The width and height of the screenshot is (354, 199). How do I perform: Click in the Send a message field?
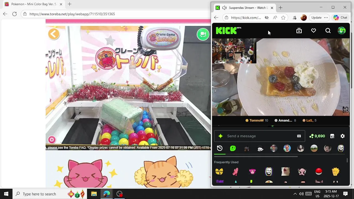(260, 136)
